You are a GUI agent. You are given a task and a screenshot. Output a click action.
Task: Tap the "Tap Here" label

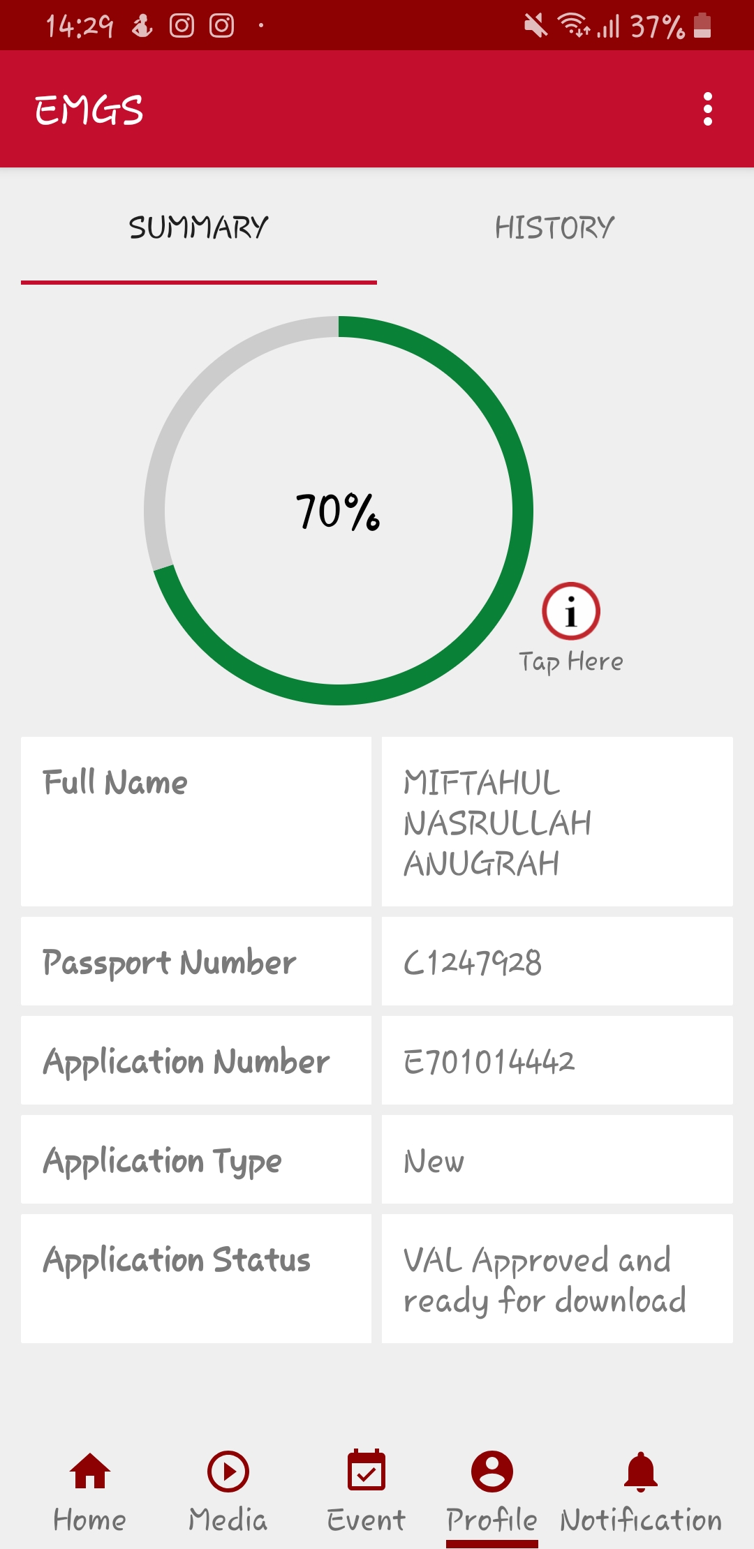pyautogui.click(x=570, y=661)
